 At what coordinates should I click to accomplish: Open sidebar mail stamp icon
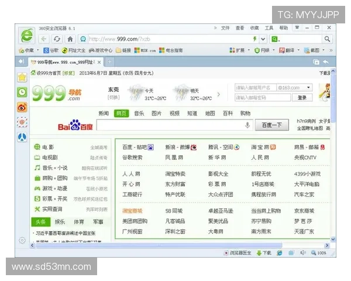coord(22,122)
